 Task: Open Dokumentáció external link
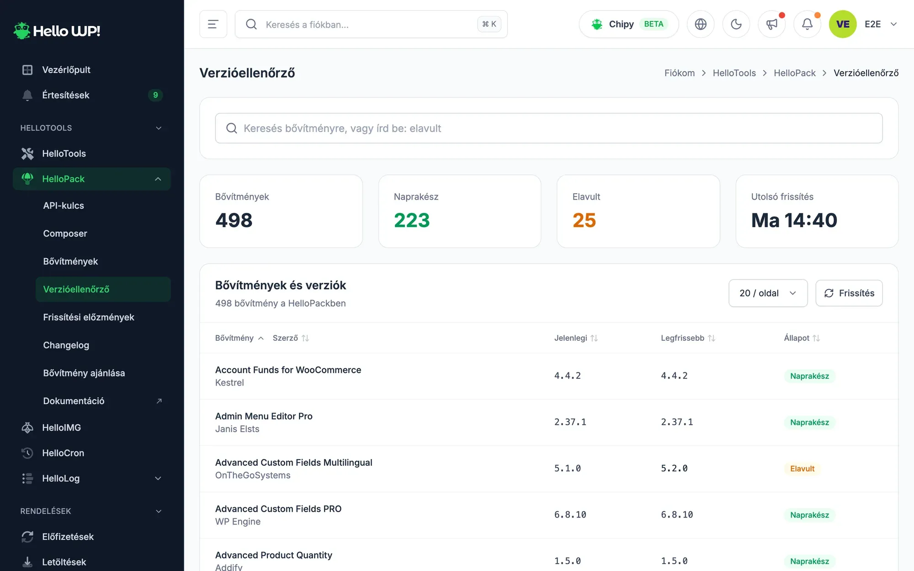pyautogui.click(x=103, y=401)
